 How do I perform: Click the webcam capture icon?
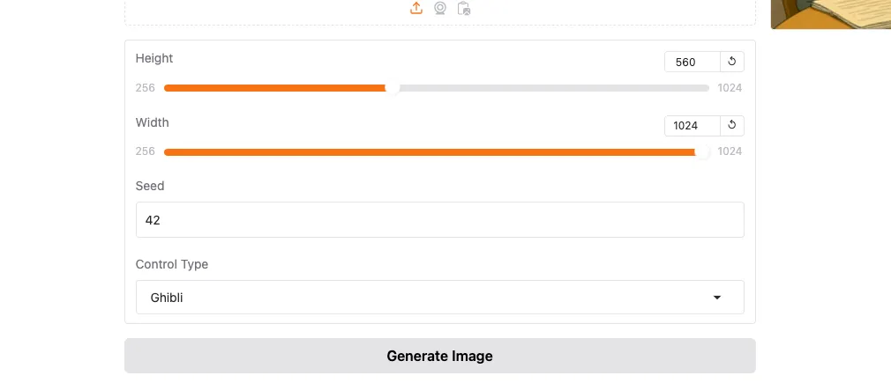coord(440,8)
